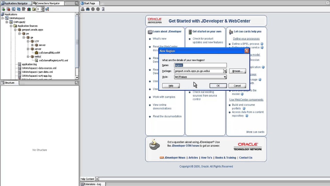Click the bookmark icon on Start Page toolbar
The height and width of the screenshot is (186, 330).
103,9
